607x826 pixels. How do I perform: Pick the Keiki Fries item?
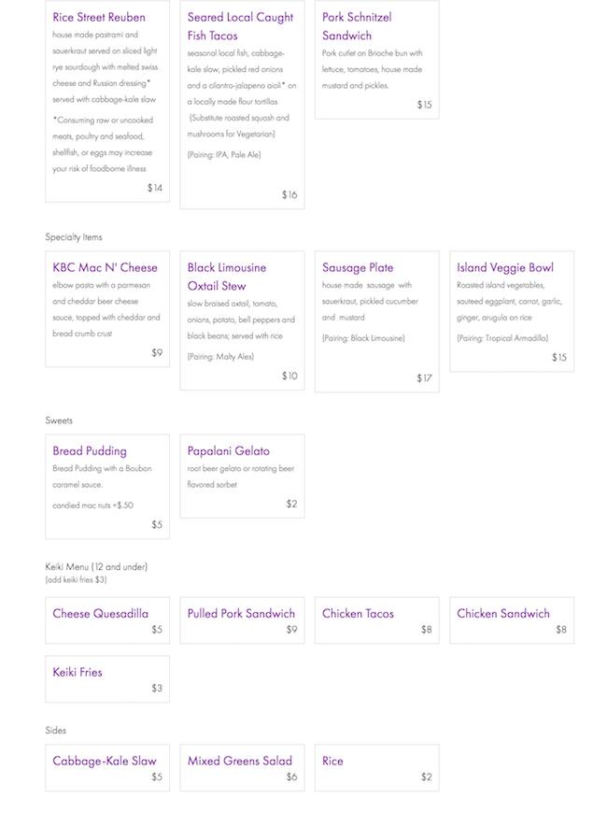click(x=78, y=673)
